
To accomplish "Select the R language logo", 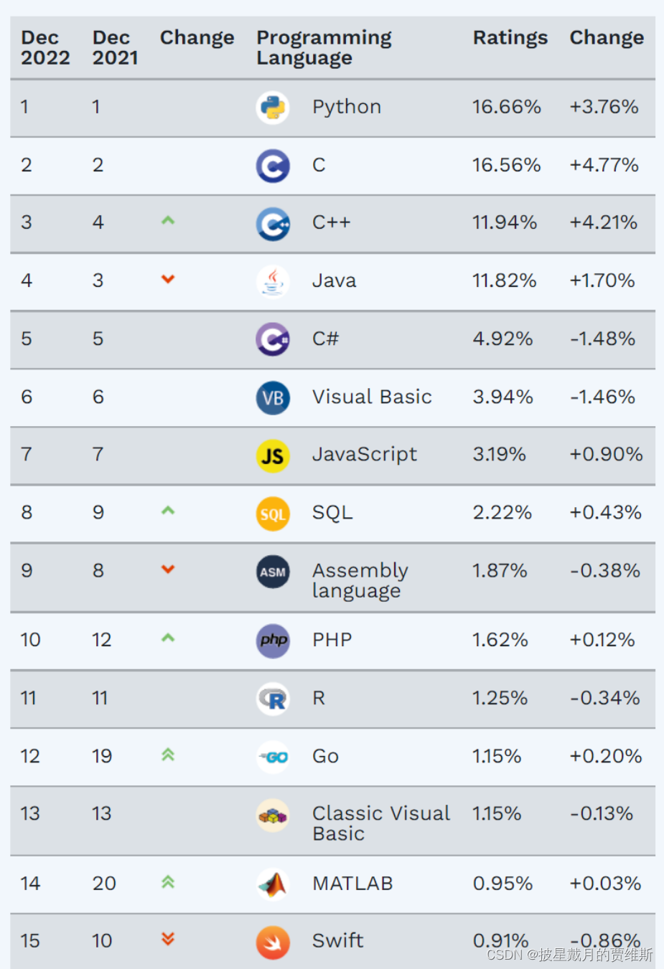I will 273,699.
